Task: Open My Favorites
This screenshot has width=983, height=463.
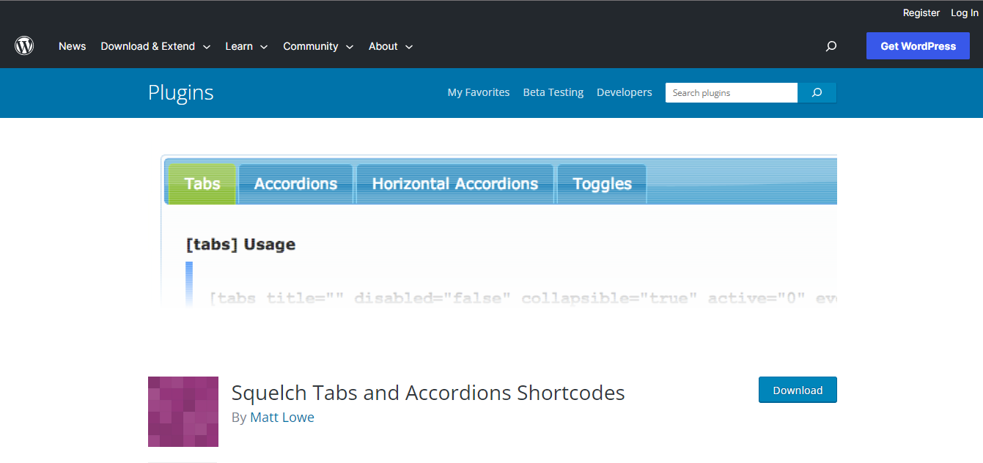Action: (478, 92)
